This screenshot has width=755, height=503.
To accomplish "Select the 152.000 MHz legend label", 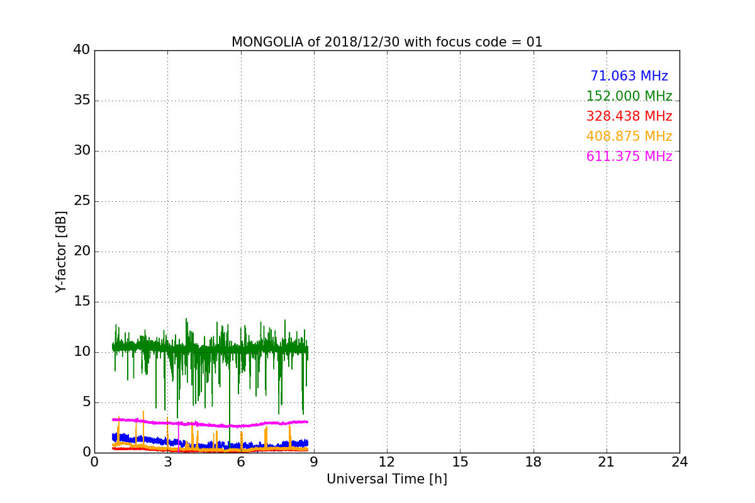I will (x=629, y=96).
